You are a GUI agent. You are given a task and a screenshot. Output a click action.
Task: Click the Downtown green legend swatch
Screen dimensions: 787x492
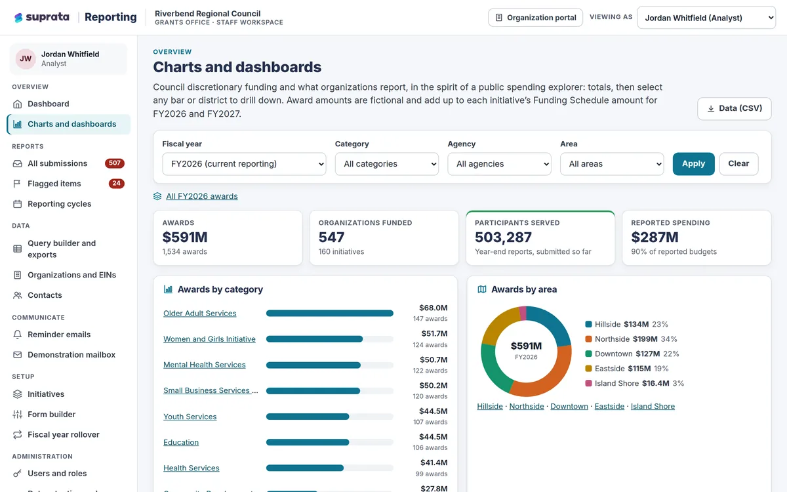coord(589,354)
